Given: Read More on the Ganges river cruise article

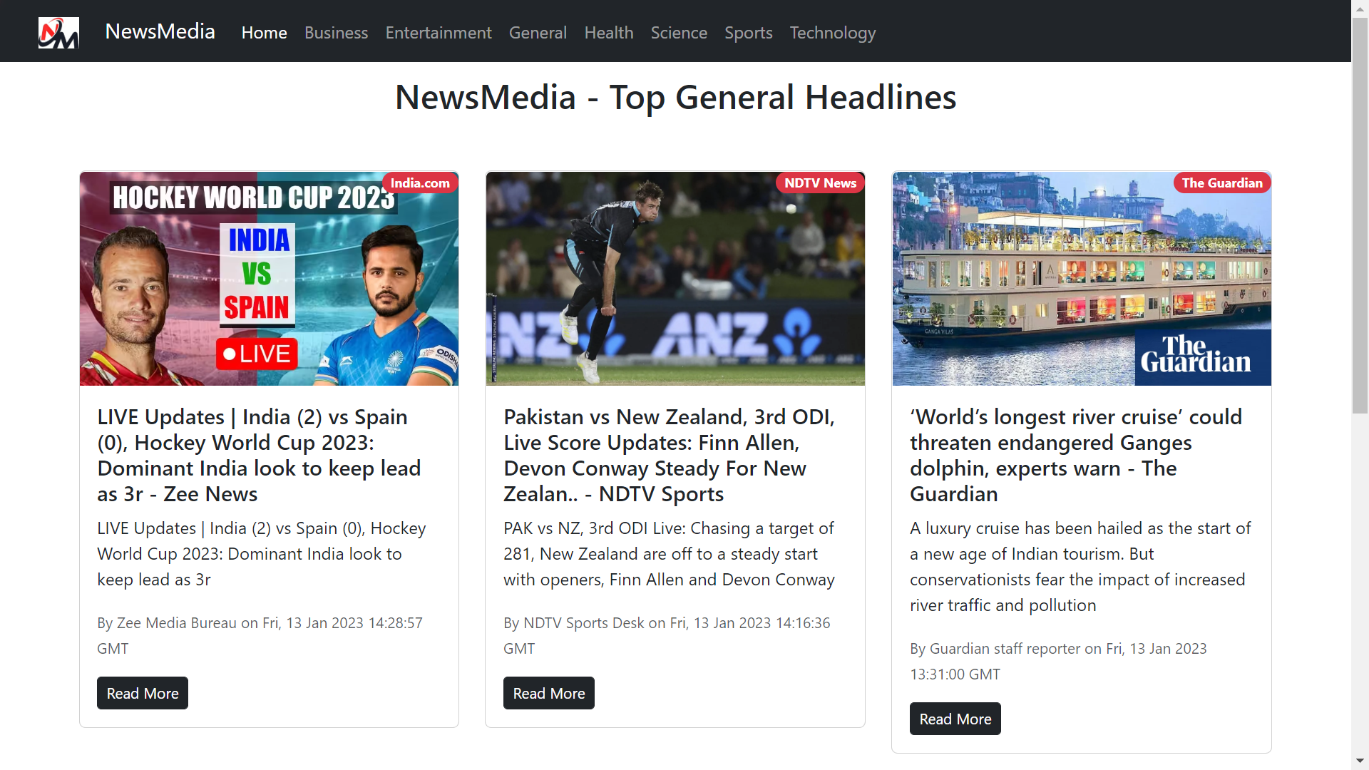Looking at the screenshot, I should [955, 719].
